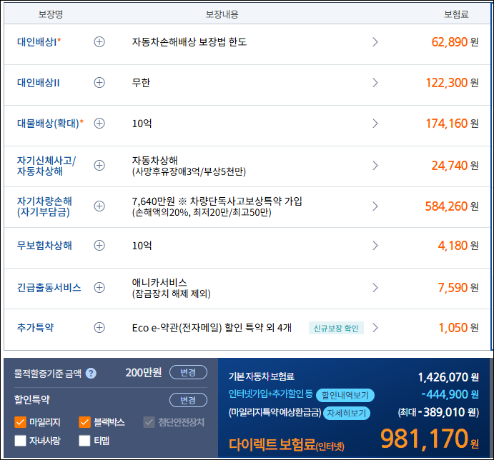Click the 대물배상(확대) coverage name
The image size is (494, 460).
point(50,124)
